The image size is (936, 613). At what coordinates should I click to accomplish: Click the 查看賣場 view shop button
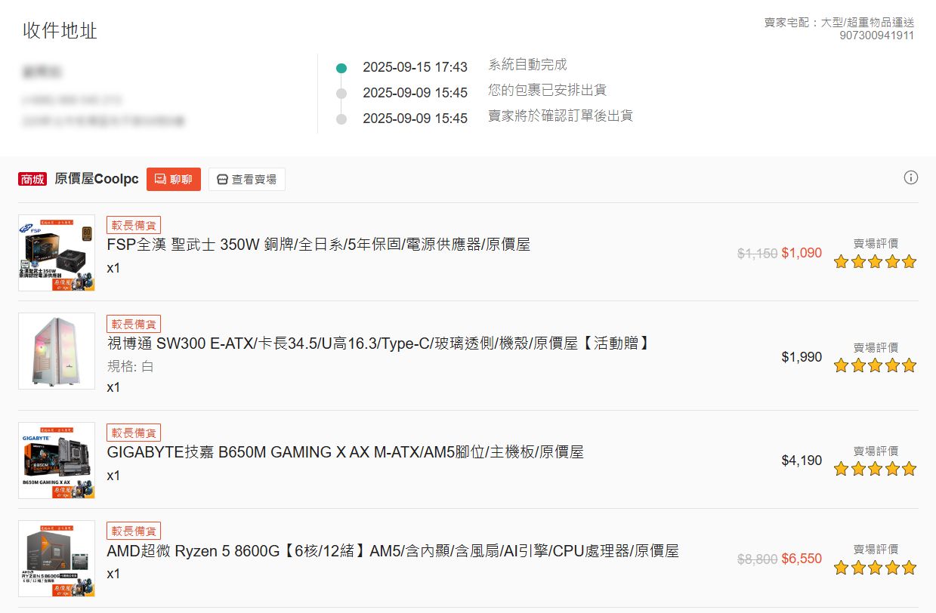pos(246,179)
